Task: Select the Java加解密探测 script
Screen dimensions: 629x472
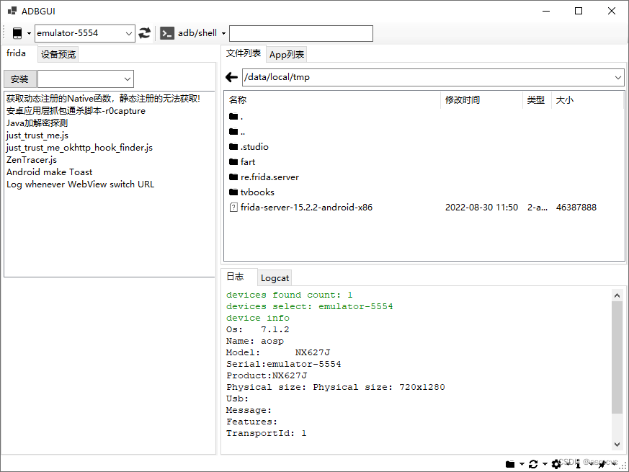Action: pyautogui.click(x=37, y=123)
